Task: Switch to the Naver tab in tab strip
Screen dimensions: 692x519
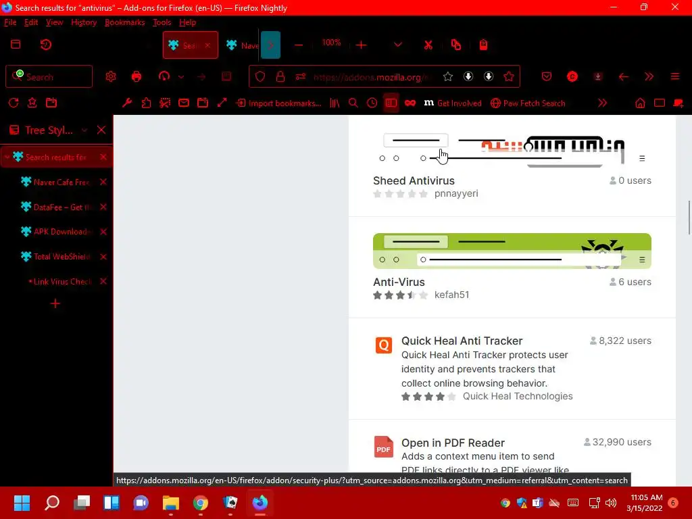Action: click(x=243, y=45)
